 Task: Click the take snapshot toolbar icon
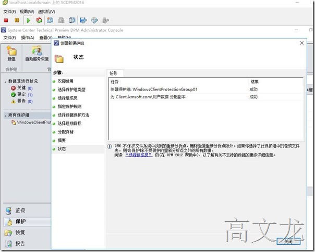click(x=50, y=20)
